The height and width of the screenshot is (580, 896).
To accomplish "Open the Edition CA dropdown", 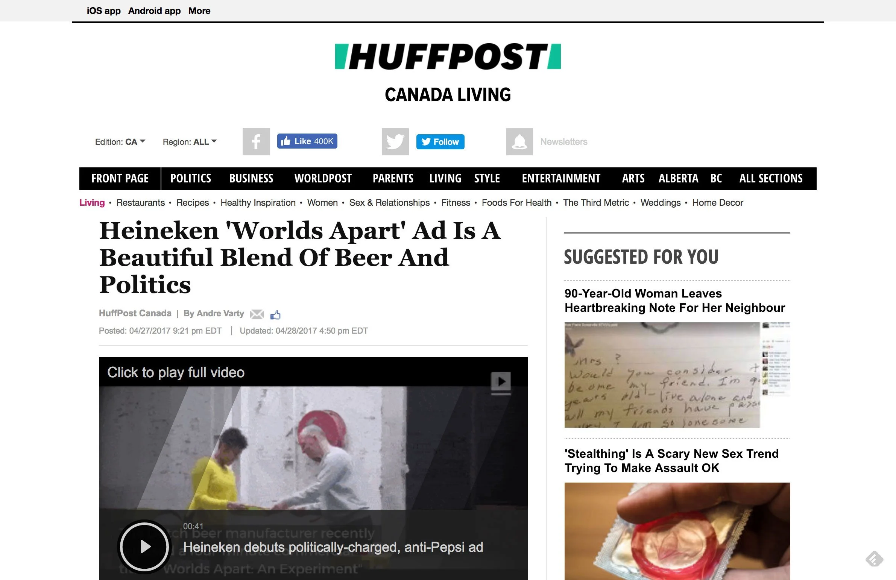I will click(x=120, y=142).
